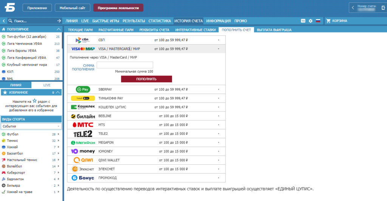The image size is (387, 201).
Task: Click the account panel left arrow
Action: point(353,8)
